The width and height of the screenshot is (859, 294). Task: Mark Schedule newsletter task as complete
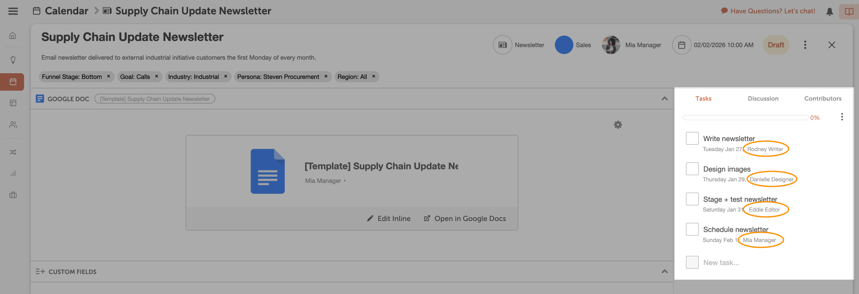point(692,229)
